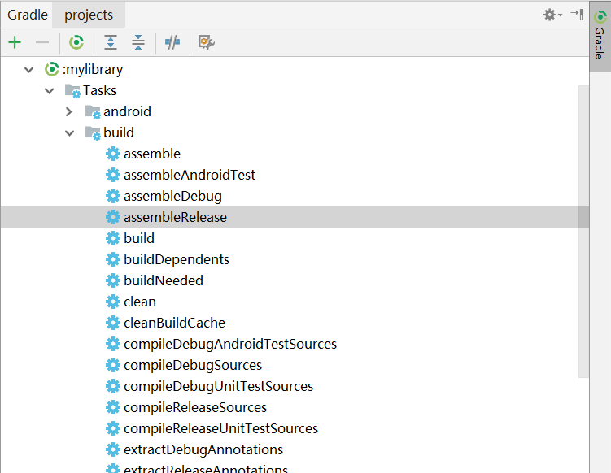Click the gear icon beside build task
Image resolution: width=611 pixels, height=473 pixels.
click(x=113, y=238)
